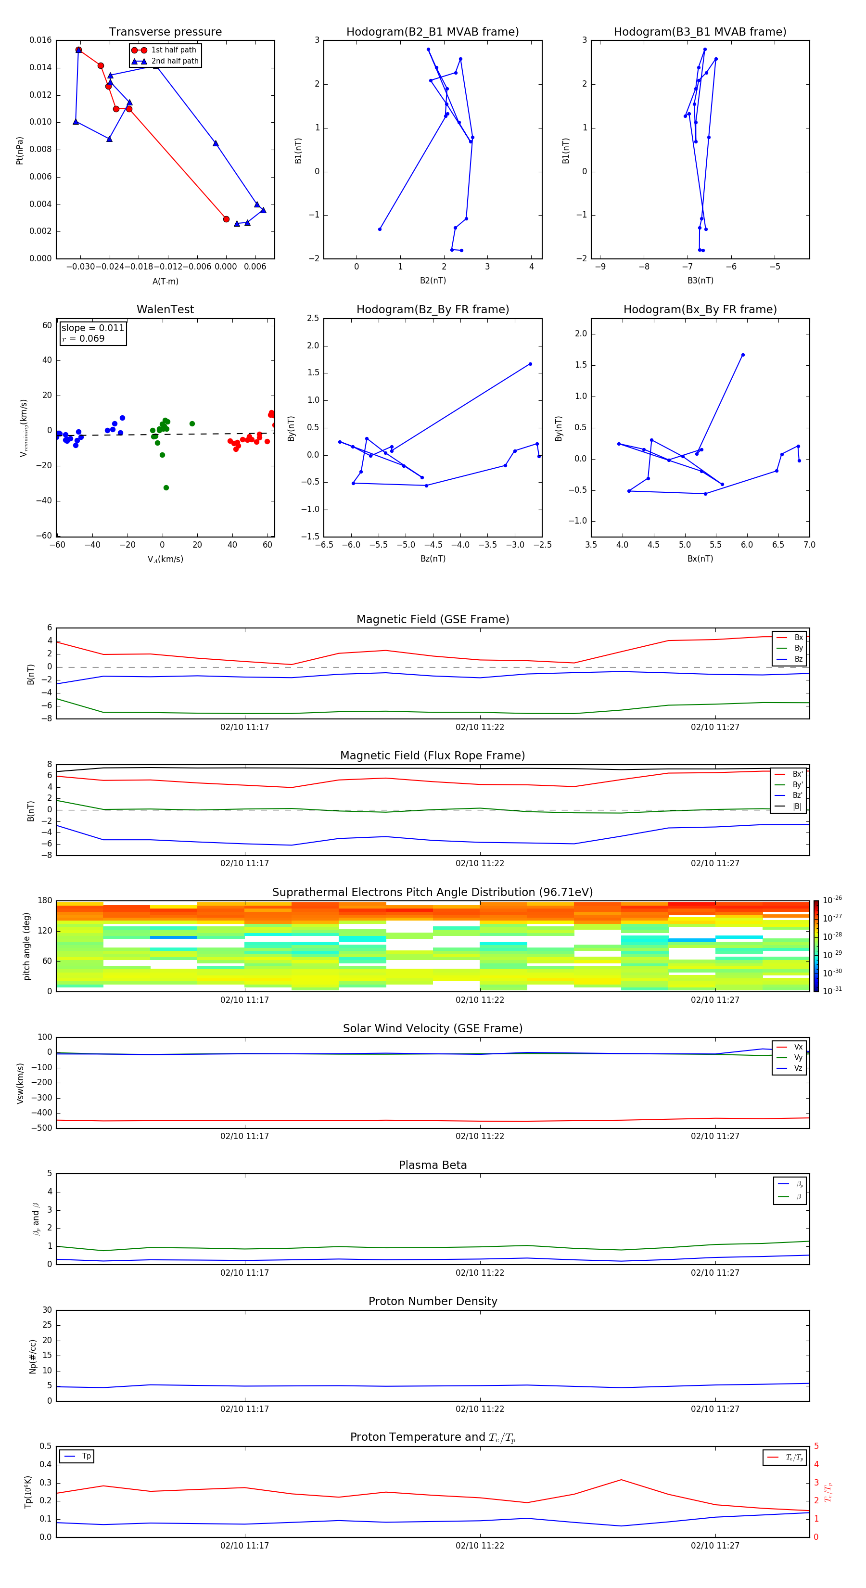Click the '1st half path' legend entry
Screen dimensions: 866x1588
coord(164,50)
